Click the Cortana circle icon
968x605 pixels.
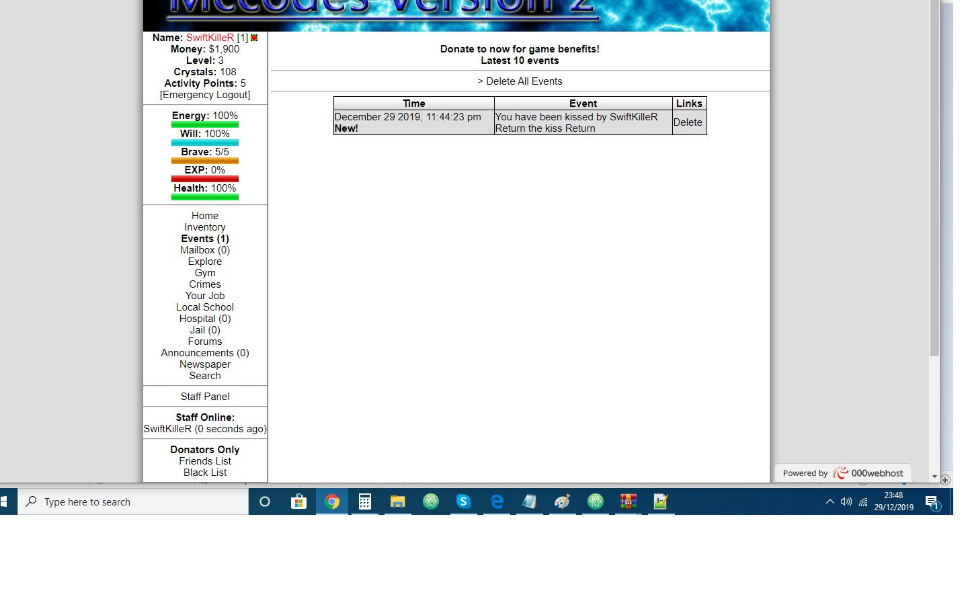265,501
